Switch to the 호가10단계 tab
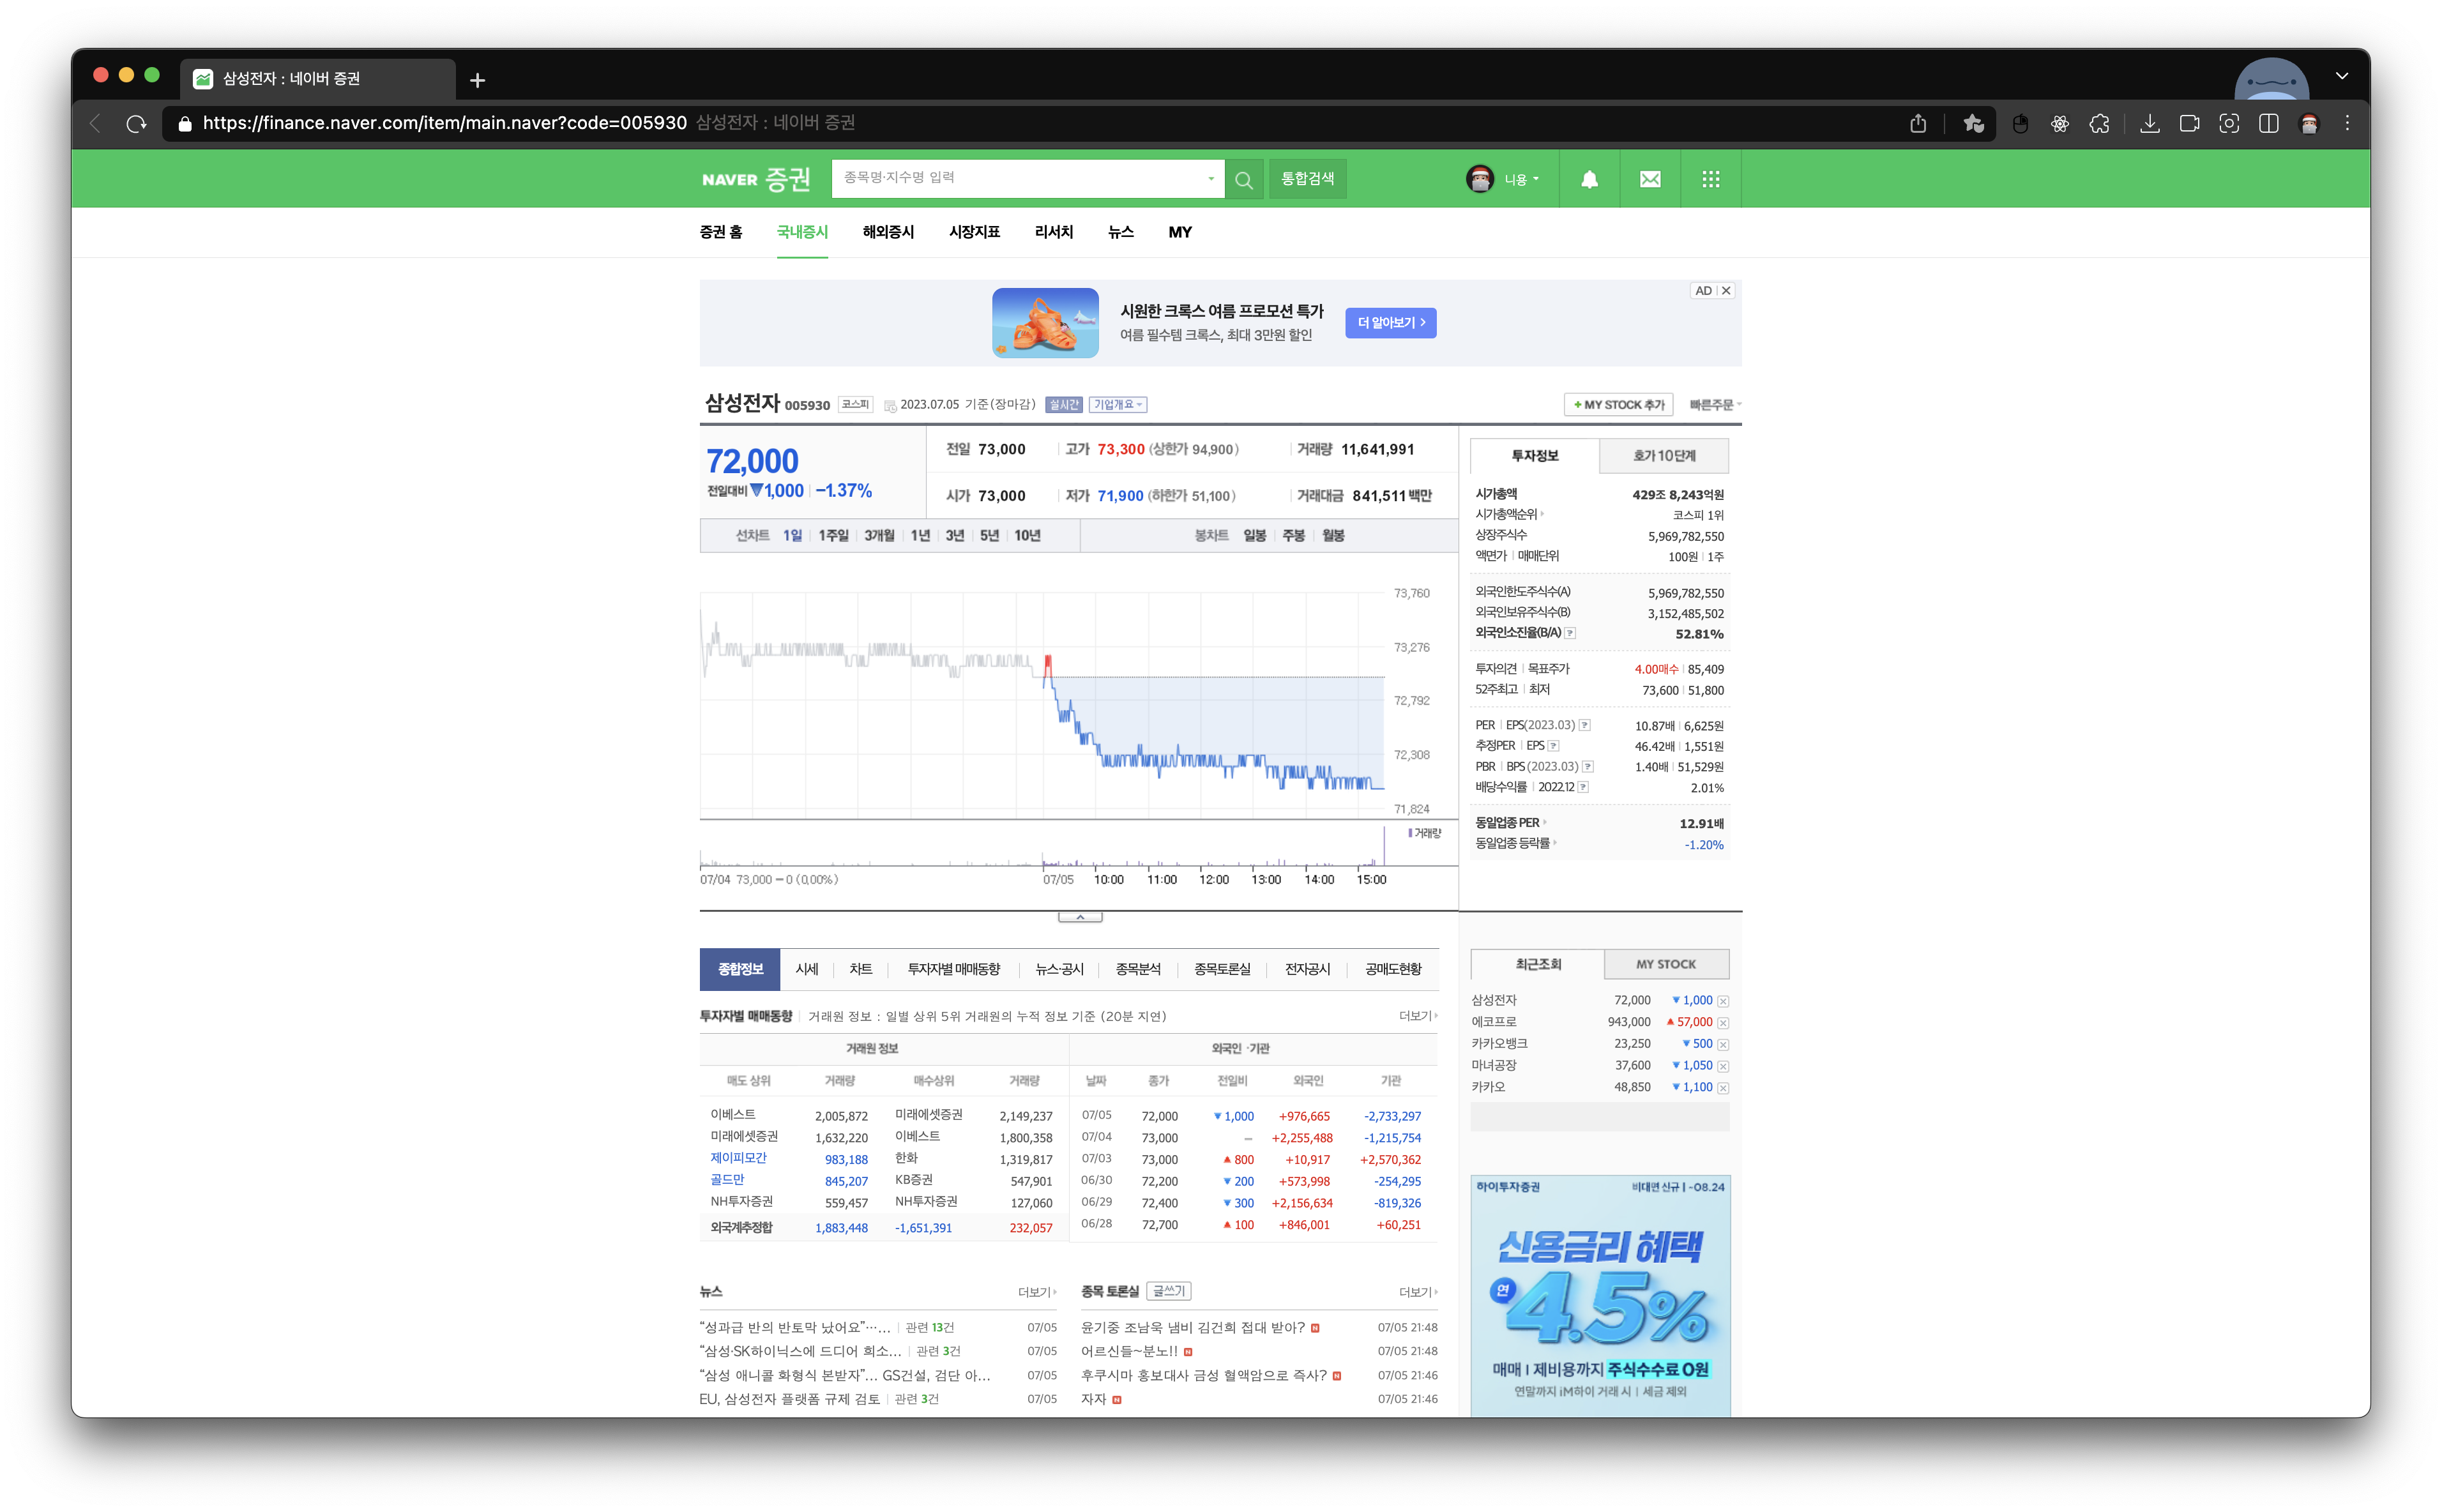The width and height of the screenshot is (2442, 1512). [1664, 456]
